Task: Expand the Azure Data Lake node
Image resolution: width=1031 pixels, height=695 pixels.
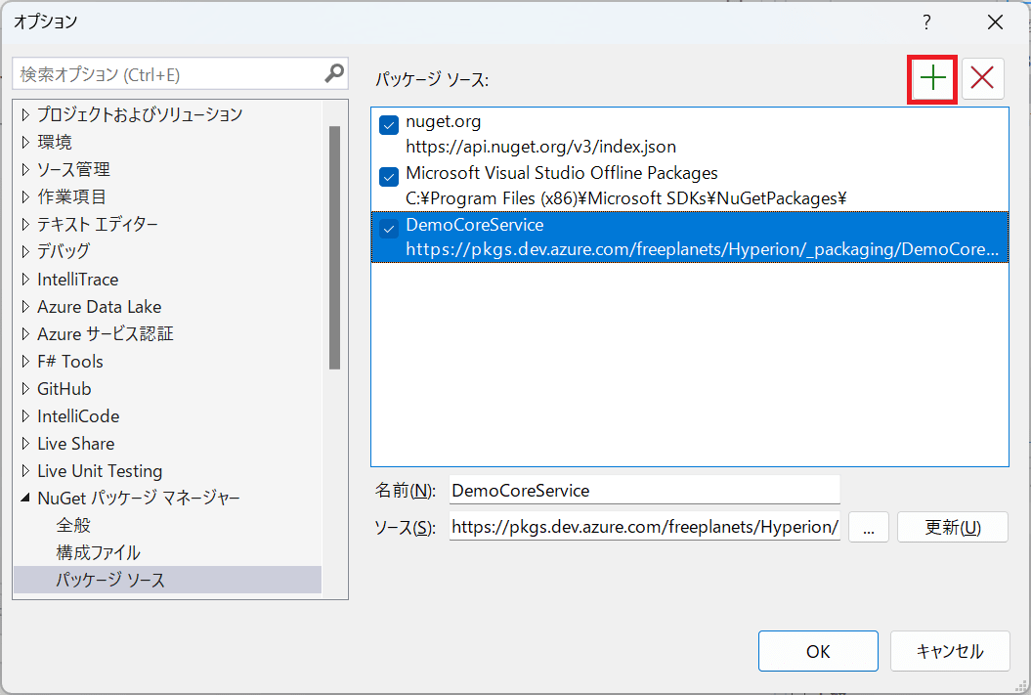Action: pos(25,306)
